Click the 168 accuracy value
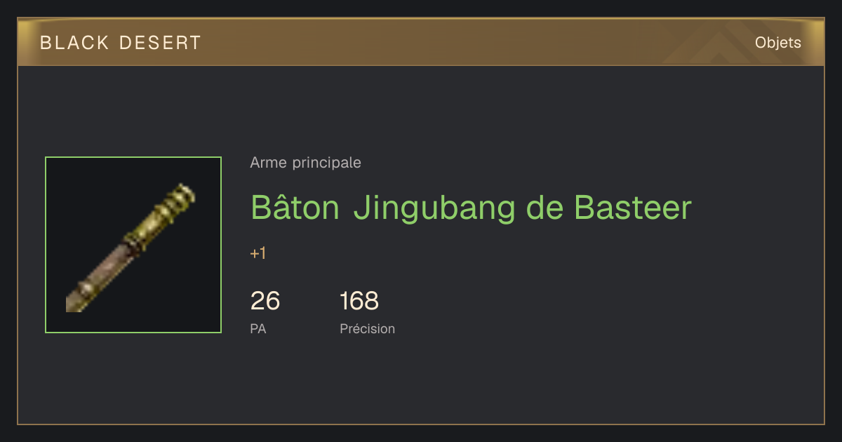The width and height of the screenshot is (842, 442). pyautogui.click(x=359, y=301)
